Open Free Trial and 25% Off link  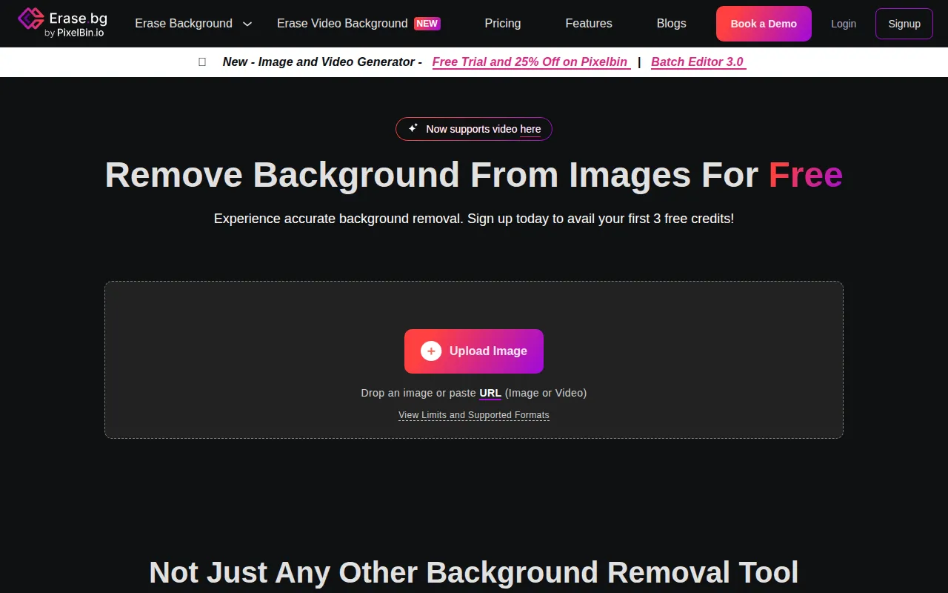point(530,62)
